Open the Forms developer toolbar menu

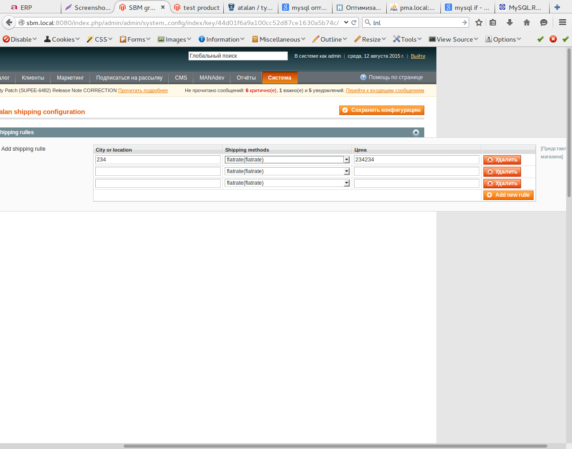[x=135, y=39]
